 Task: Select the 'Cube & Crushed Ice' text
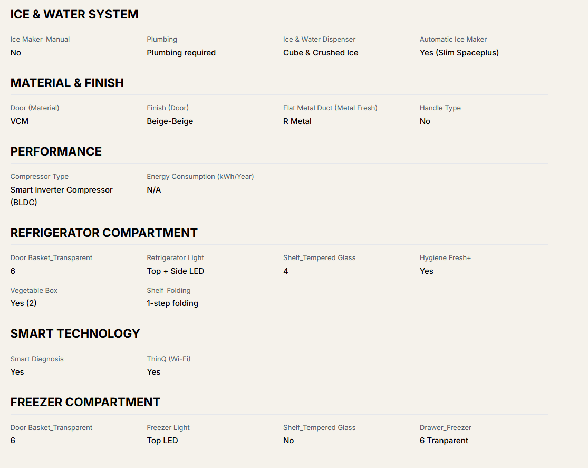coord(321,53)
